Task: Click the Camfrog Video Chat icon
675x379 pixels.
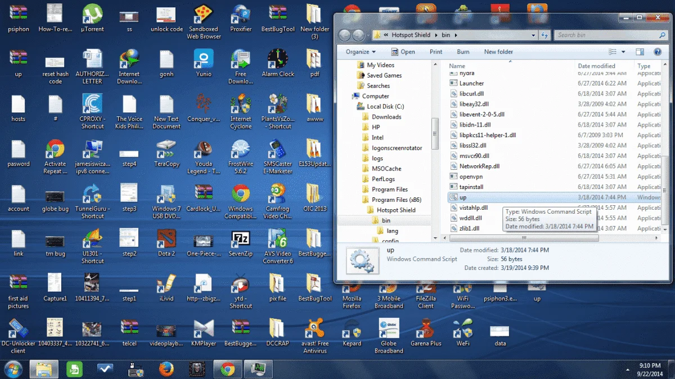Action: [x=278, y=201]
